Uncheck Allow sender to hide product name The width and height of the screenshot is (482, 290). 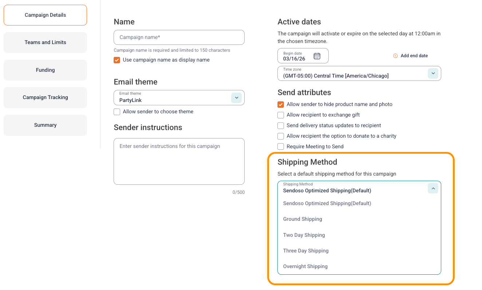coord(281,105)
